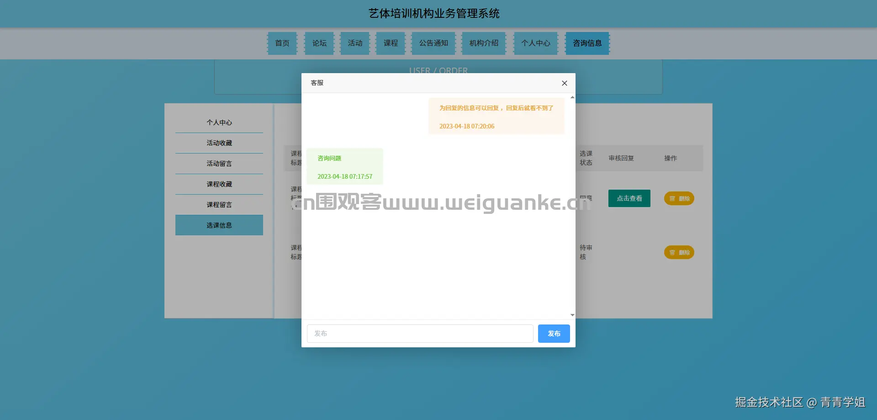
Task: Open the 公告通知 navigation tab
Action: (x=433, y=43)
